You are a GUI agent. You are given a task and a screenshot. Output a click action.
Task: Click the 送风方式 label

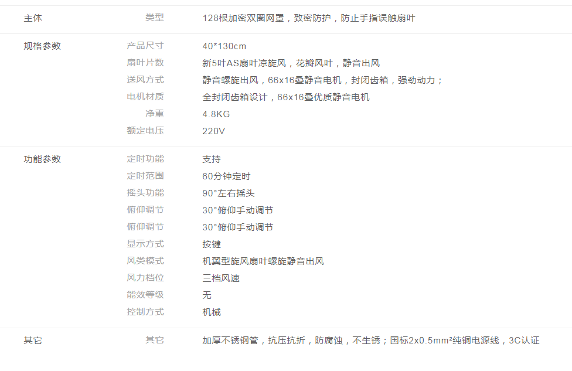(145, 80)
